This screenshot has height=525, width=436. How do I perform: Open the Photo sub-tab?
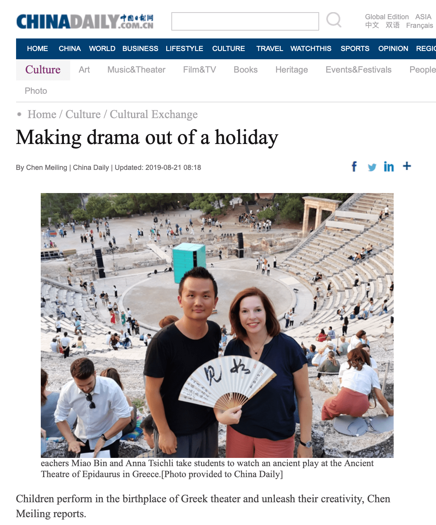[x=36, y=91]
